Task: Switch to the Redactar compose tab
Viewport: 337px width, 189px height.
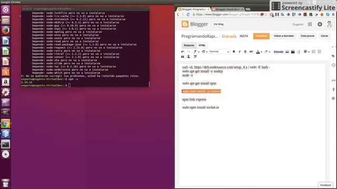Action: pos(189,46)
